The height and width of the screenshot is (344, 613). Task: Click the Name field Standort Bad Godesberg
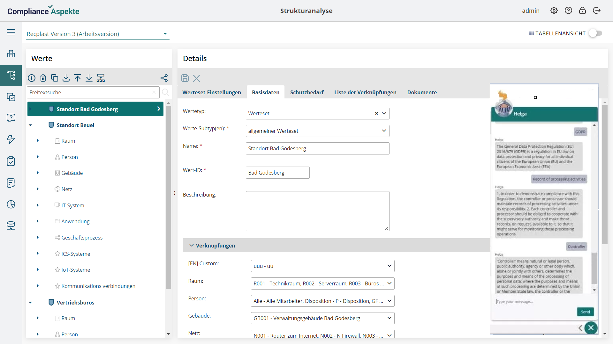click(x=317, y=148)
